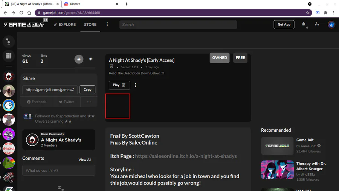Image resolution: width=339 pixels, height=191 pixels.
Task: Dislike the game with thumbs down
Action: point(91,59)
